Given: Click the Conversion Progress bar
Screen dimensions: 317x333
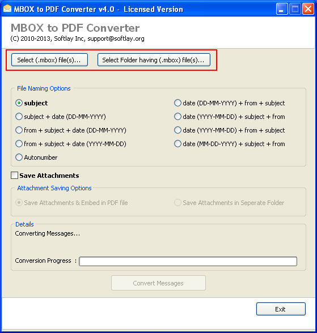Looking at the screenshot, I should [188, 261].
